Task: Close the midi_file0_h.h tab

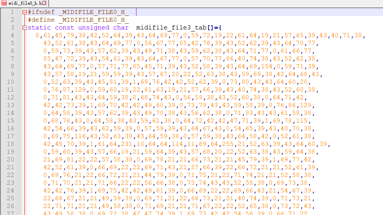Action: click(44, 3)
